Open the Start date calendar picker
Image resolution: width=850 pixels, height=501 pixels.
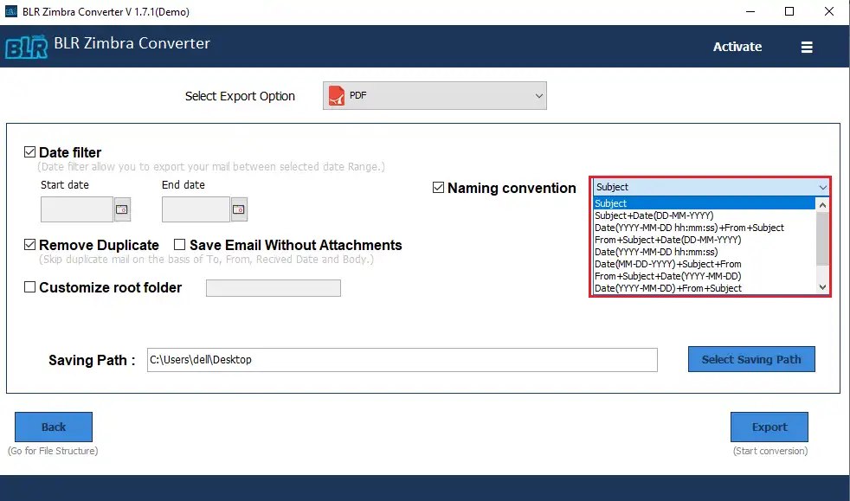[122, 209]
